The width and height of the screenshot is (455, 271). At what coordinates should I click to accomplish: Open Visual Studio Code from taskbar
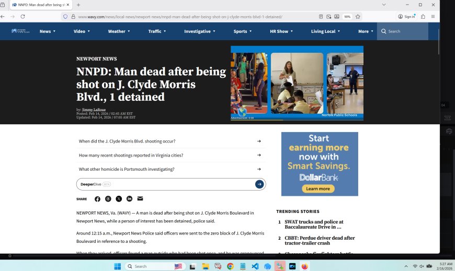pos(255,266)
